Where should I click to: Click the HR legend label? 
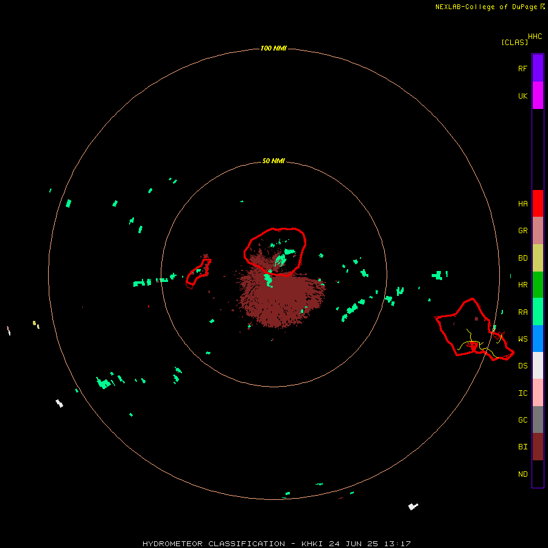pyautogui.click(x=522, y=285)
